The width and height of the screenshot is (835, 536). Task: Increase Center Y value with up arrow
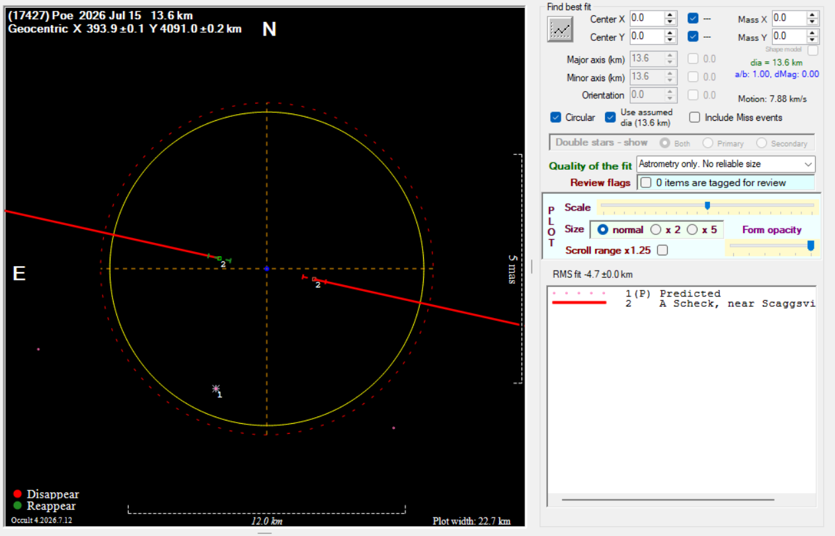670,33
